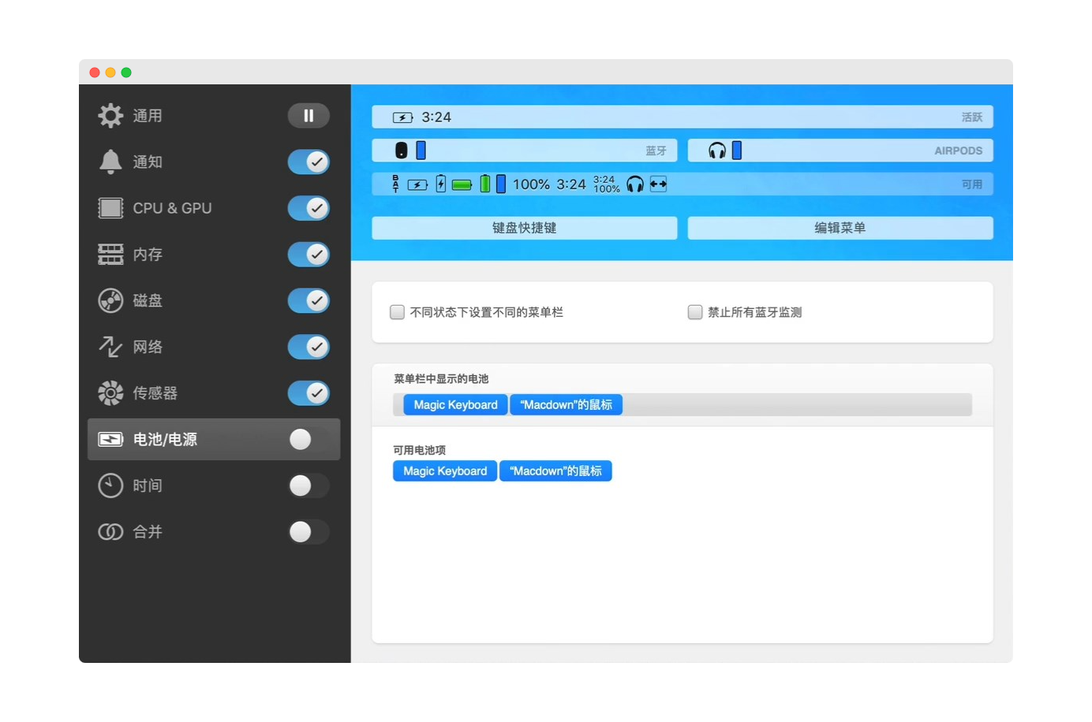The image size is (1092, 722).
Task: Select the 电池/电源 battery sidebar icon
Action: pyautogui.click(x=110, y=439)
